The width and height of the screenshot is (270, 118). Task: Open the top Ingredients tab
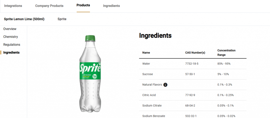111,6
